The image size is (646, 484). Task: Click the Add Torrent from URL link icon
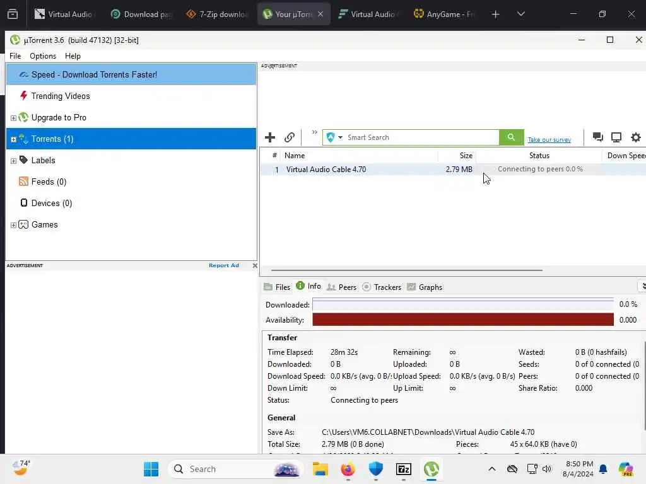click(289, 137)
